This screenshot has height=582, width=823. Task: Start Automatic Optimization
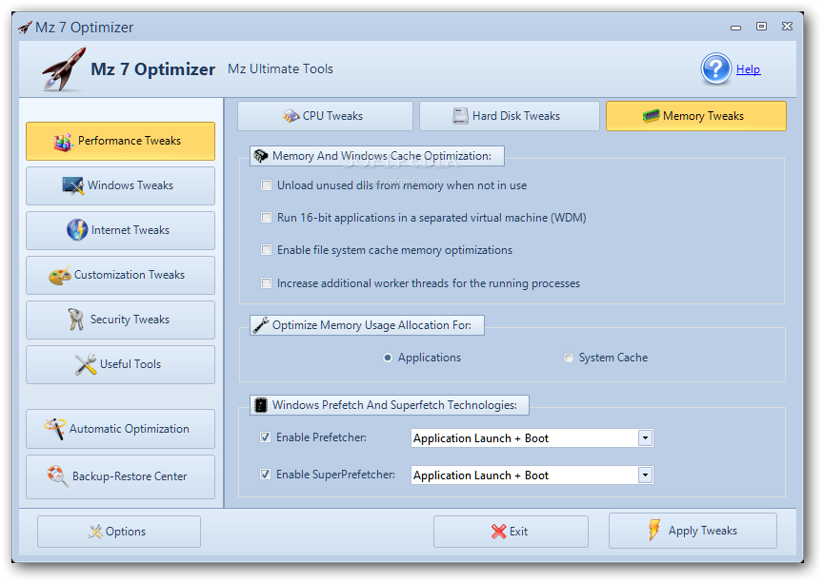[x=120, y=429]
